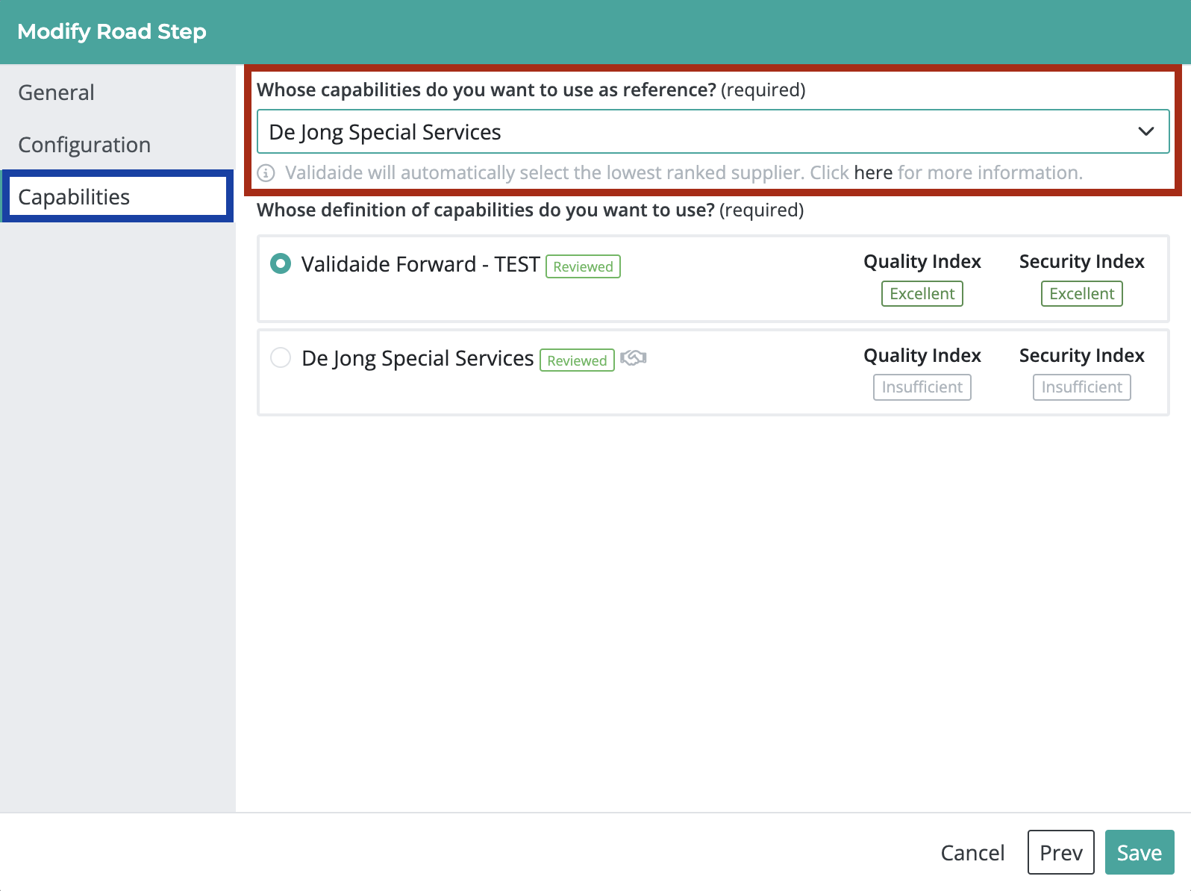
Task: Click Insufficient Quality Index badge
Action: pyautogui.click(x=922, y=387)
